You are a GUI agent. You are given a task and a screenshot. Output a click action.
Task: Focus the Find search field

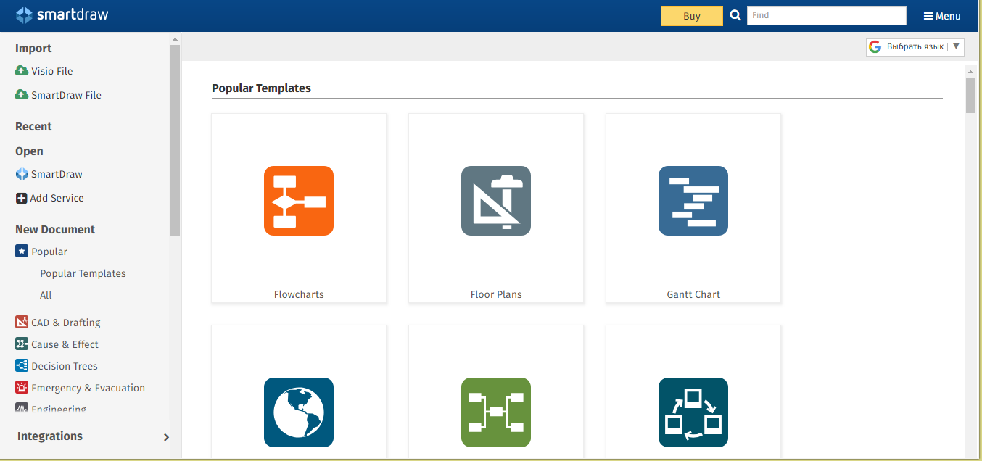coord(827,15)
